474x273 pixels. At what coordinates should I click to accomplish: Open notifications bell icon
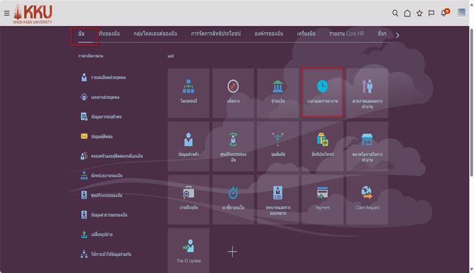(x=444, y=13)
